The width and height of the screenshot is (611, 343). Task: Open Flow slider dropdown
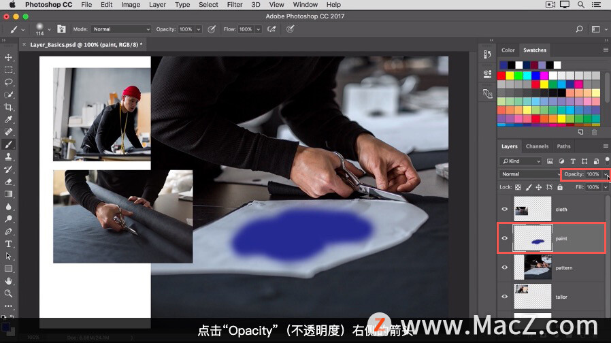258,29
